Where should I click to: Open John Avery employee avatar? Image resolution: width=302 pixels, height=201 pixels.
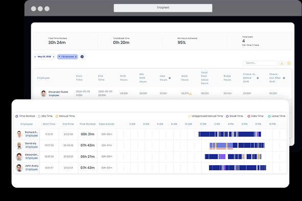pyautogui.click(x=19, y=168)
